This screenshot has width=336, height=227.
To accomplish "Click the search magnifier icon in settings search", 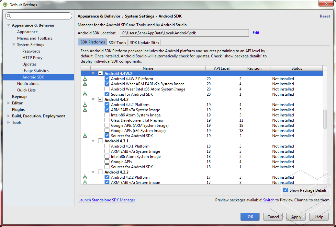I will coord(9,16).
